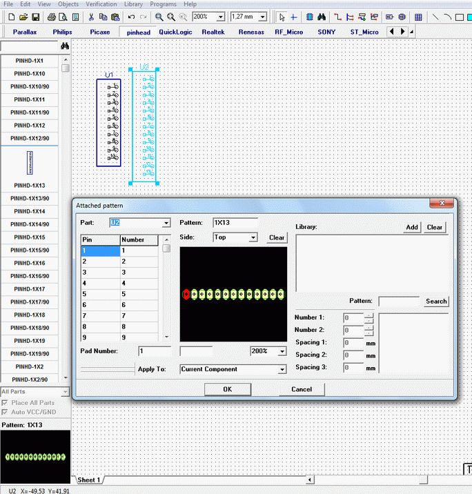The image size is (472, 494).
Task: Click the Pad Number input field
Action: point(155,351)
